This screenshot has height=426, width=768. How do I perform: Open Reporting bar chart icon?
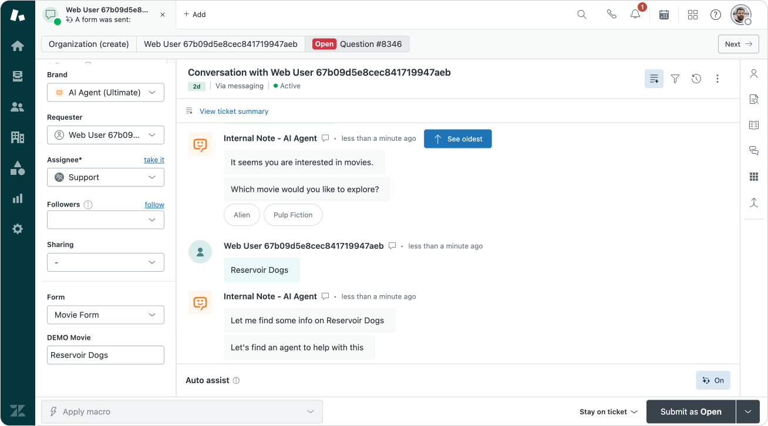tap(18, 198)
